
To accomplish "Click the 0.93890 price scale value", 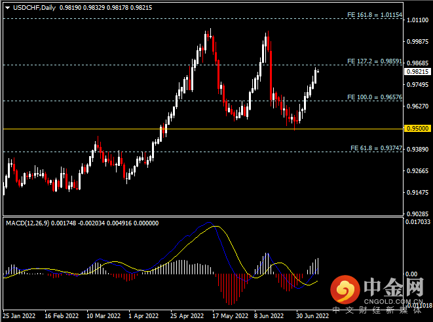I will coord(417,150).
